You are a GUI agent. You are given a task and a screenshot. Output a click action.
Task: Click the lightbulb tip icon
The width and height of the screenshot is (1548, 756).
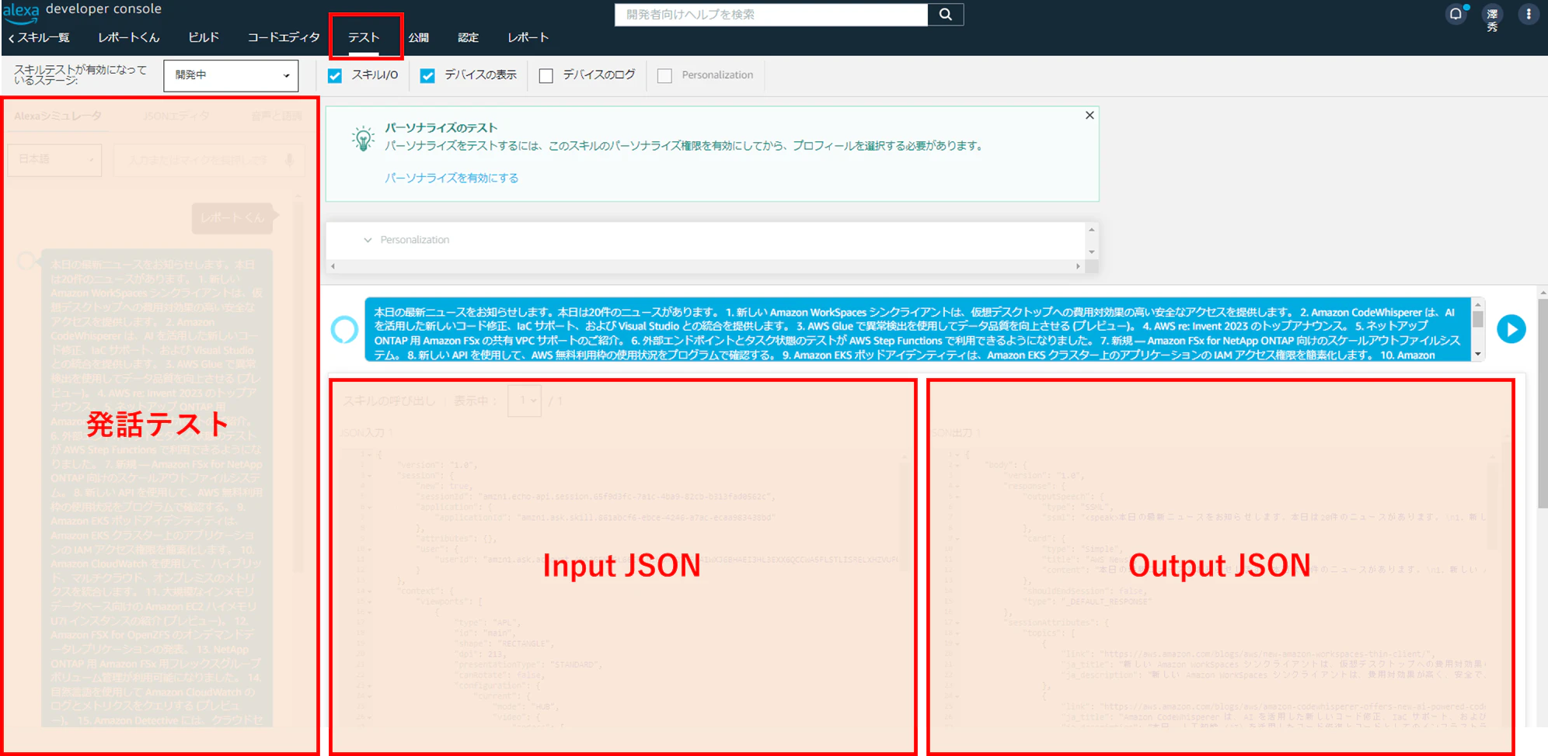(x=363, y=138)
